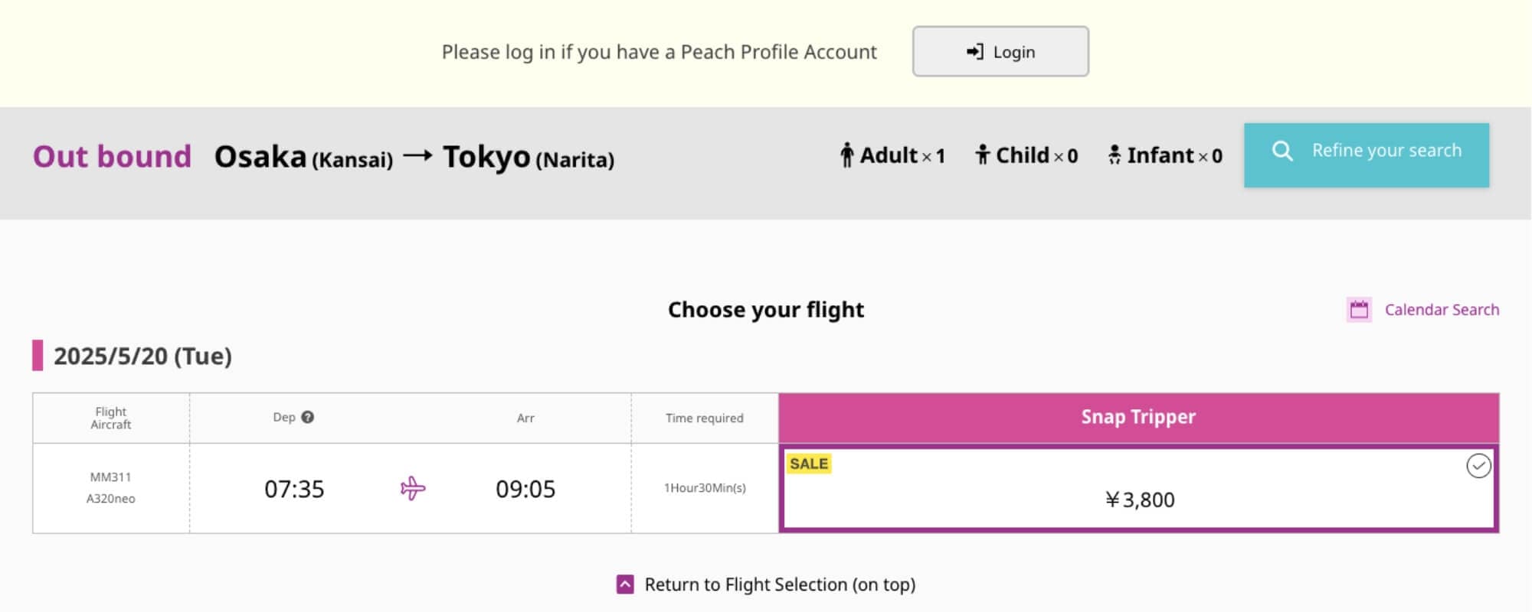The image size is (1532, 612).
Task: Click the departure help question icon
Action: point(308,417)
